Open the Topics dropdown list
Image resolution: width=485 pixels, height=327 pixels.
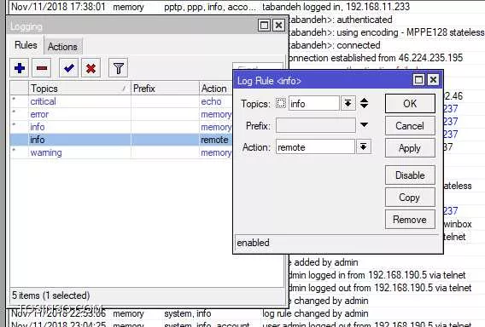click(348, 103)
